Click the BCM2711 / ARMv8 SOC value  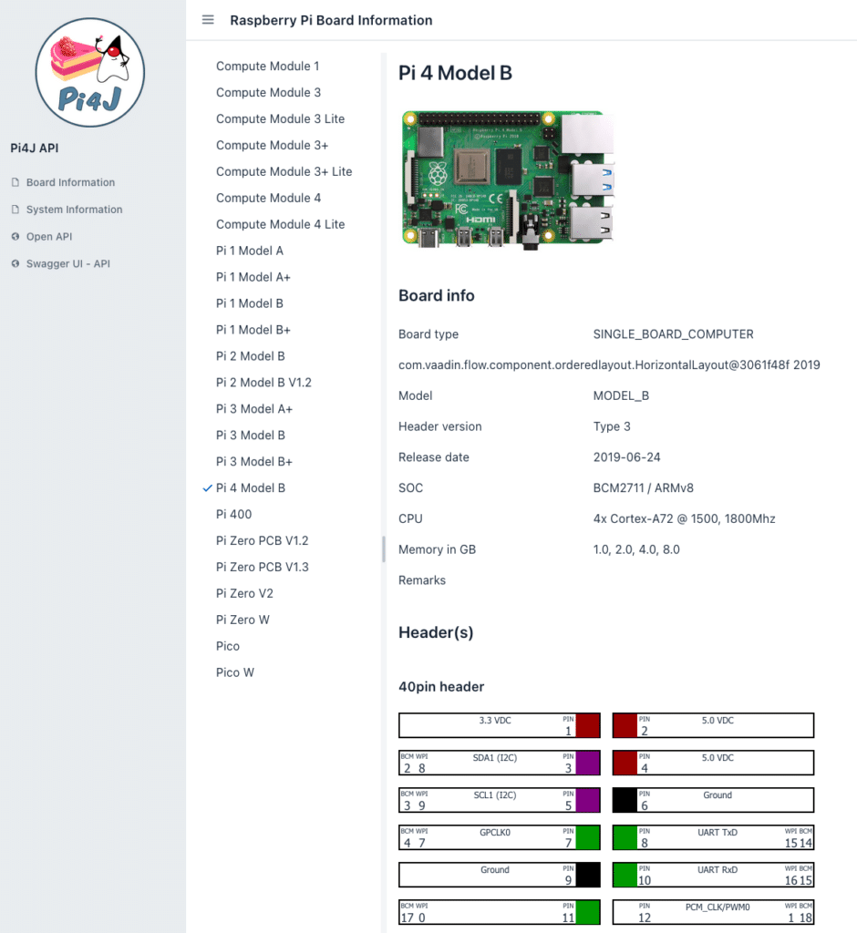643,488
